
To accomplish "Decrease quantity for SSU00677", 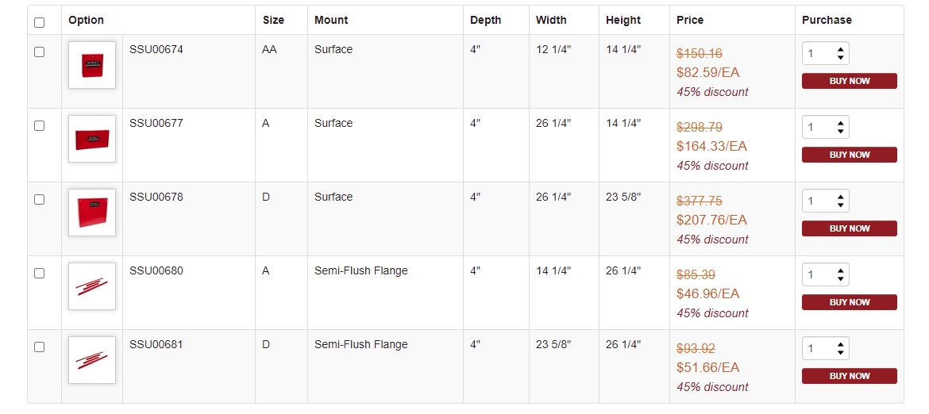I will (840, 131).
